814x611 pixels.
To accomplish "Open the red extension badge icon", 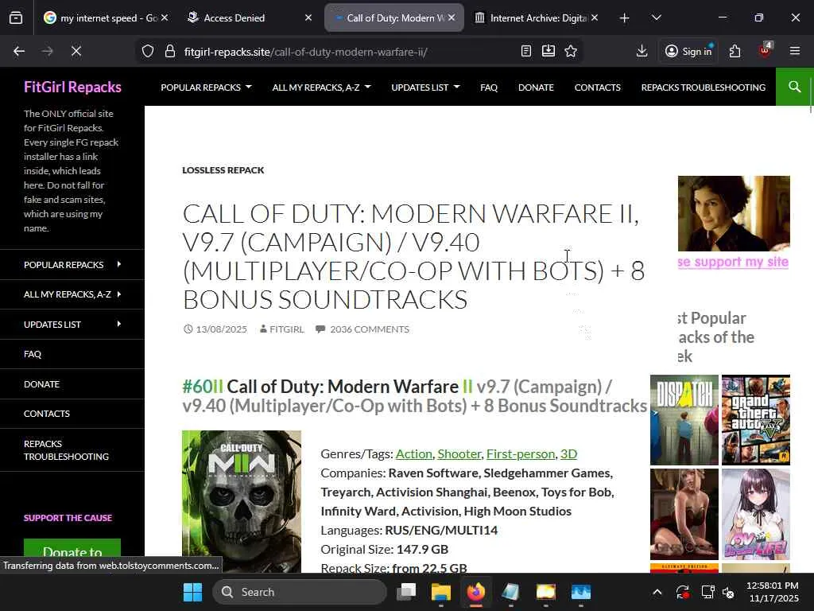I will click(x=765, y=50).
